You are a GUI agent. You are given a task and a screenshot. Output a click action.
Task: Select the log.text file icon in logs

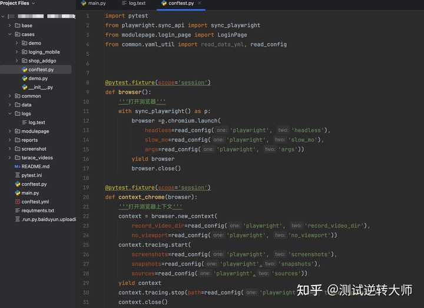click(x=24, y=122)
